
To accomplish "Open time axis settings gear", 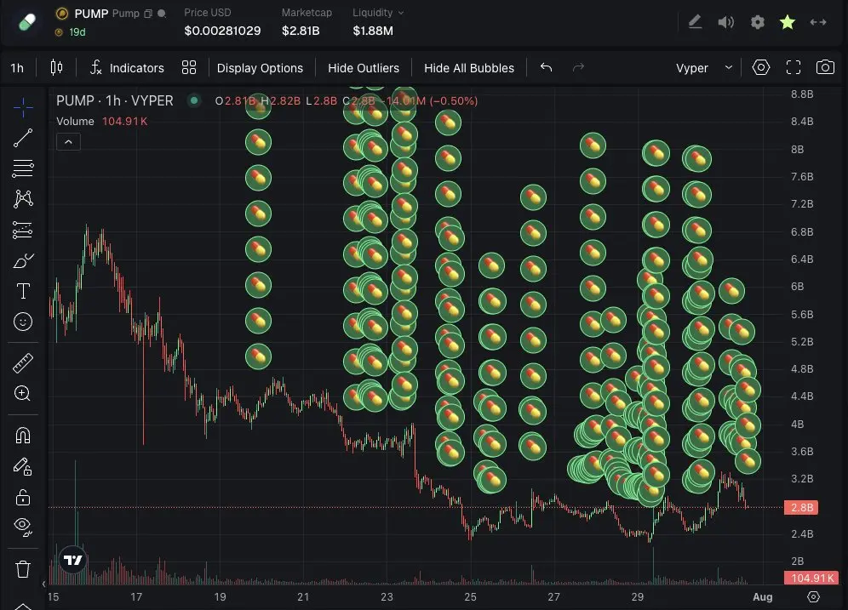I will click(813, 596).
